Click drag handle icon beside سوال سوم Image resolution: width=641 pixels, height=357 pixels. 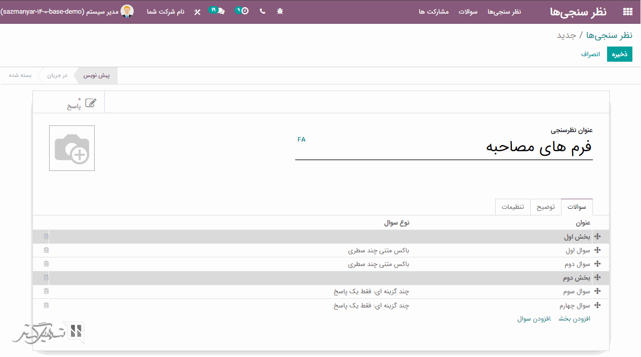(597, 291)
